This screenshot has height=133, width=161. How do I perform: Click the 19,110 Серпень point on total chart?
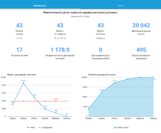click(127, 79)
